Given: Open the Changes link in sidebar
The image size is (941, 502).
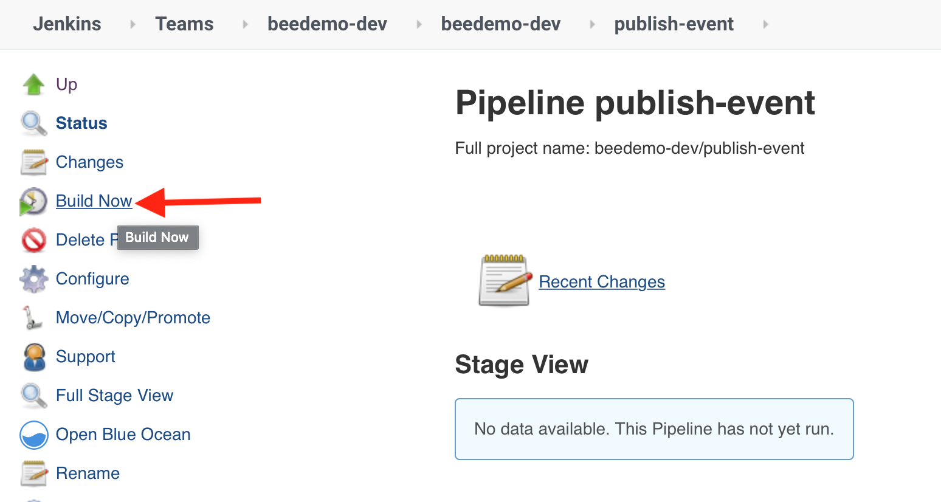Looking at the screenshot, I should [89, 162].
